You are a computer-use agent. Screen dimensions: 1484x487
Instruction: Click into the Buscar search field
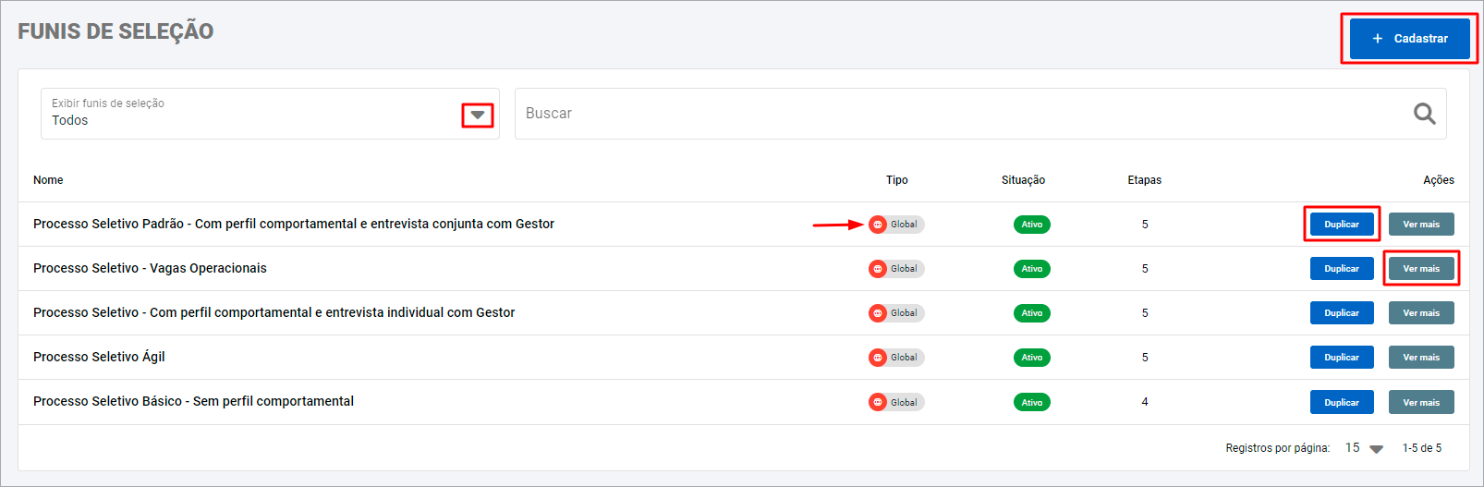pos(961,114)
